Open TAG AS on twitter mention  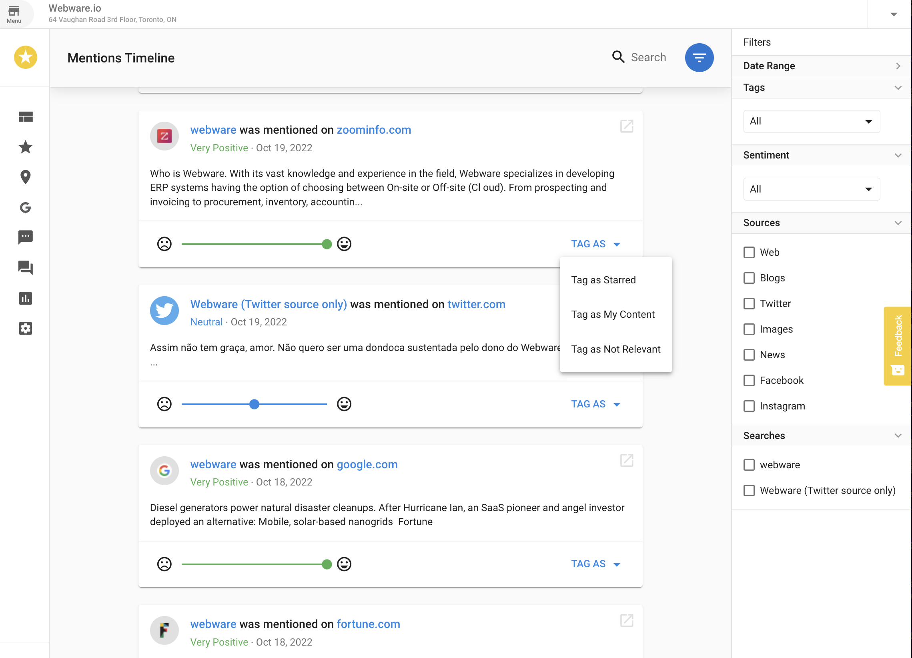(595, 404)
